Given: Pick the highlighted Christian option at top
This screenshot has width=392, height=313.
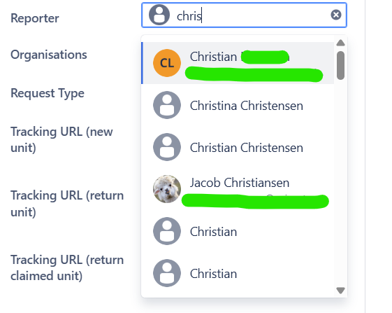Looking at the screenshot, I should pos(238,63).
